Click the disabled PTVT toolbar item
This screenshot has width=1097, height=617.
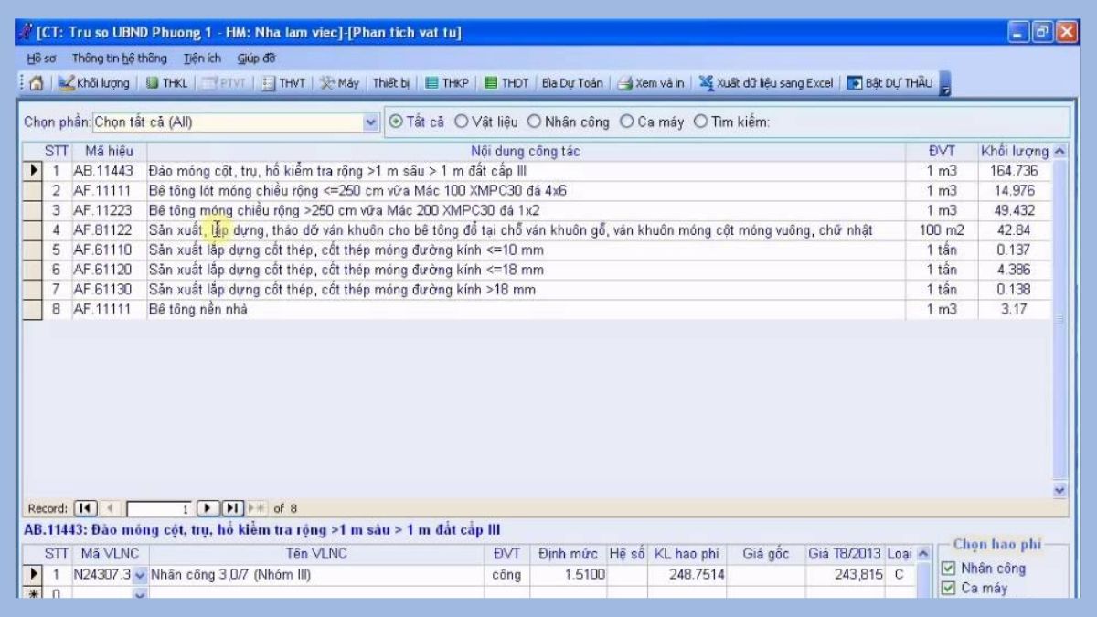[224, 83]
